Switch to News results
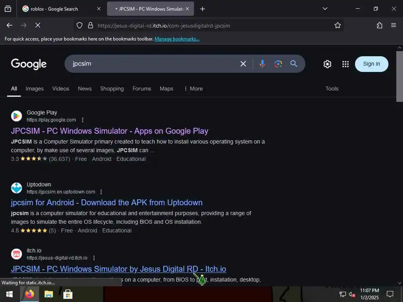 tap(85, 88)
